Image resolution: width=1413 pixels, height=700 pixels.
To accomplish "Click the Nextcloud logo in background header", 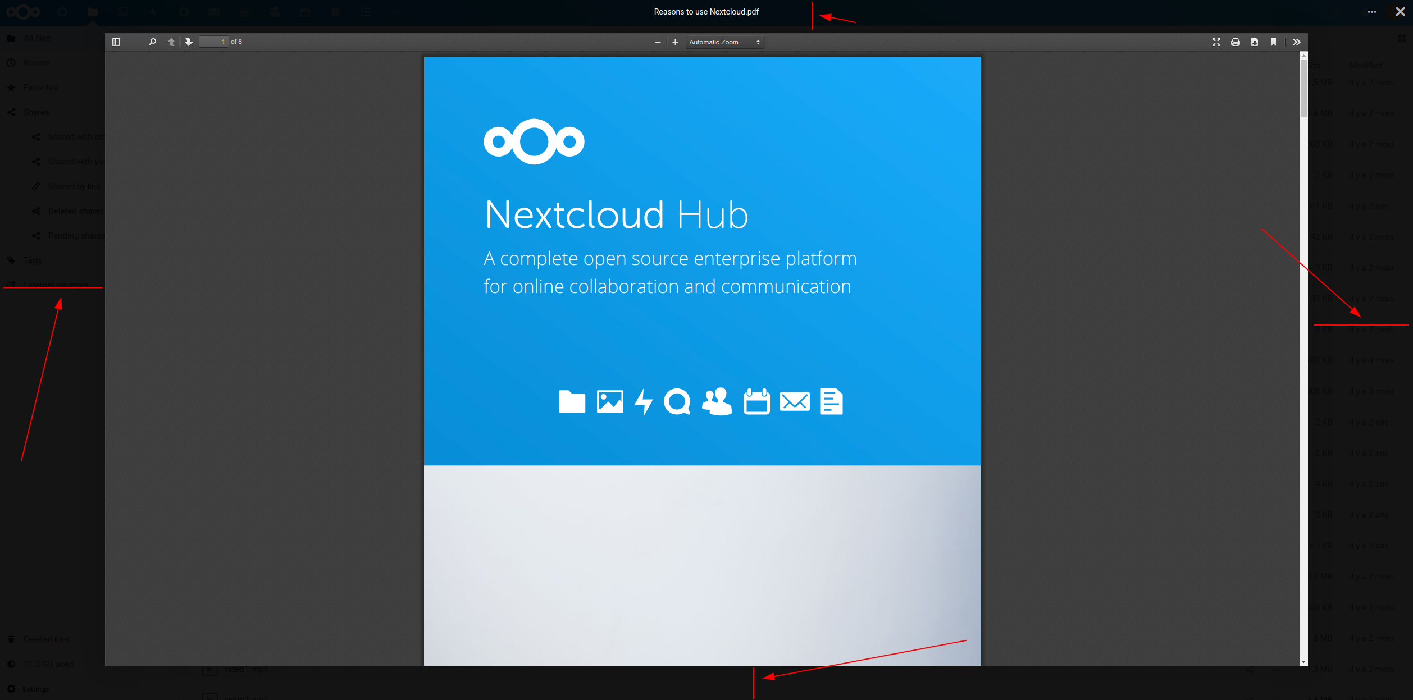I will point(23,12).
